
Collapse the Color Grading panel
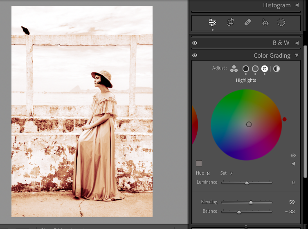pyautogui.click(x=297, y=56)
